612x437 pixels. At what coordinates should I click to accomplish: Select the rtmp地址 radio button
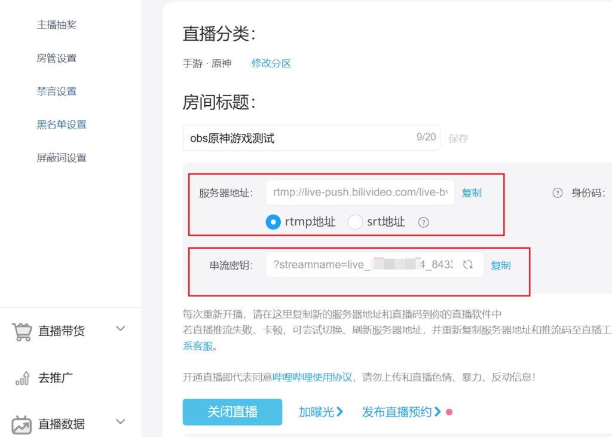273,222
